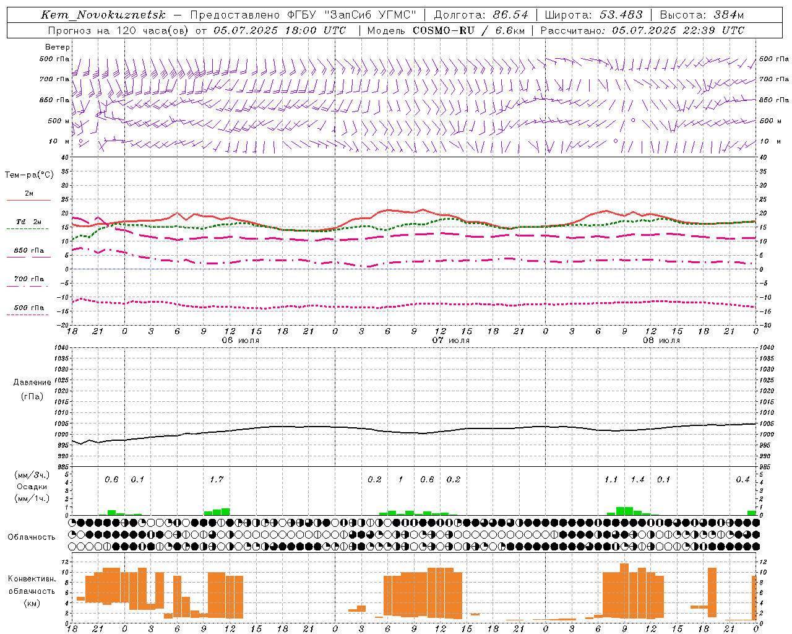Click the '(гПа)' unit label under Давление
The height and width of the screenshot is (634, 792).
(x=32, y=396)
